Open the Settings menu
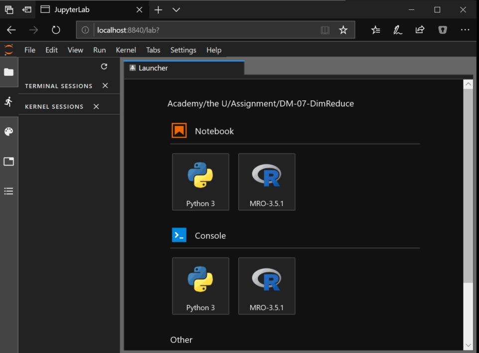 [183, 50]
